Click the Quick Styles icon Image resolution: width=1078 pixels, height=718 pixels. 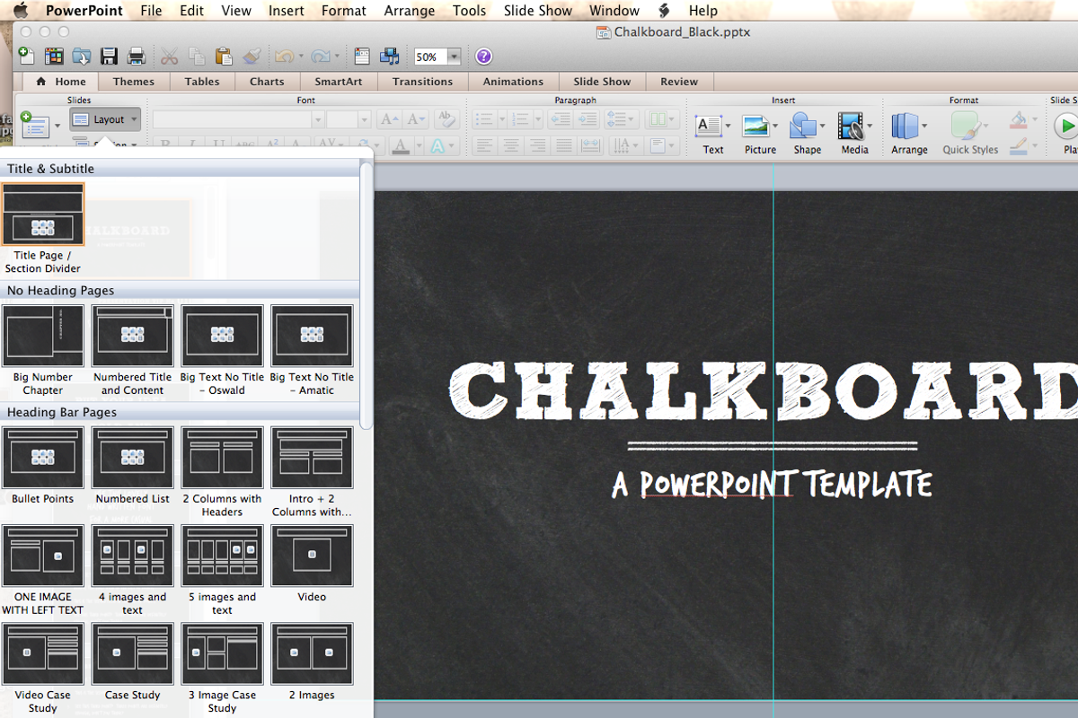966,127
